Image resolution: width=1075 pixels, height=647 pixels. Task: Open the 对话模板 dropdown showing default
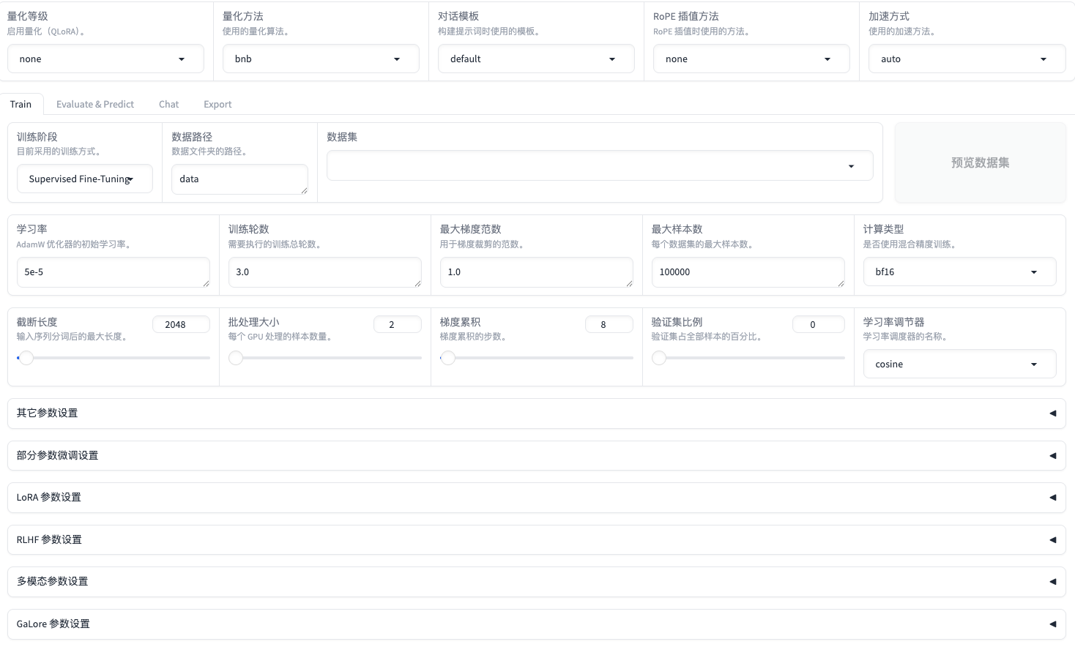(x=536, y=59)
